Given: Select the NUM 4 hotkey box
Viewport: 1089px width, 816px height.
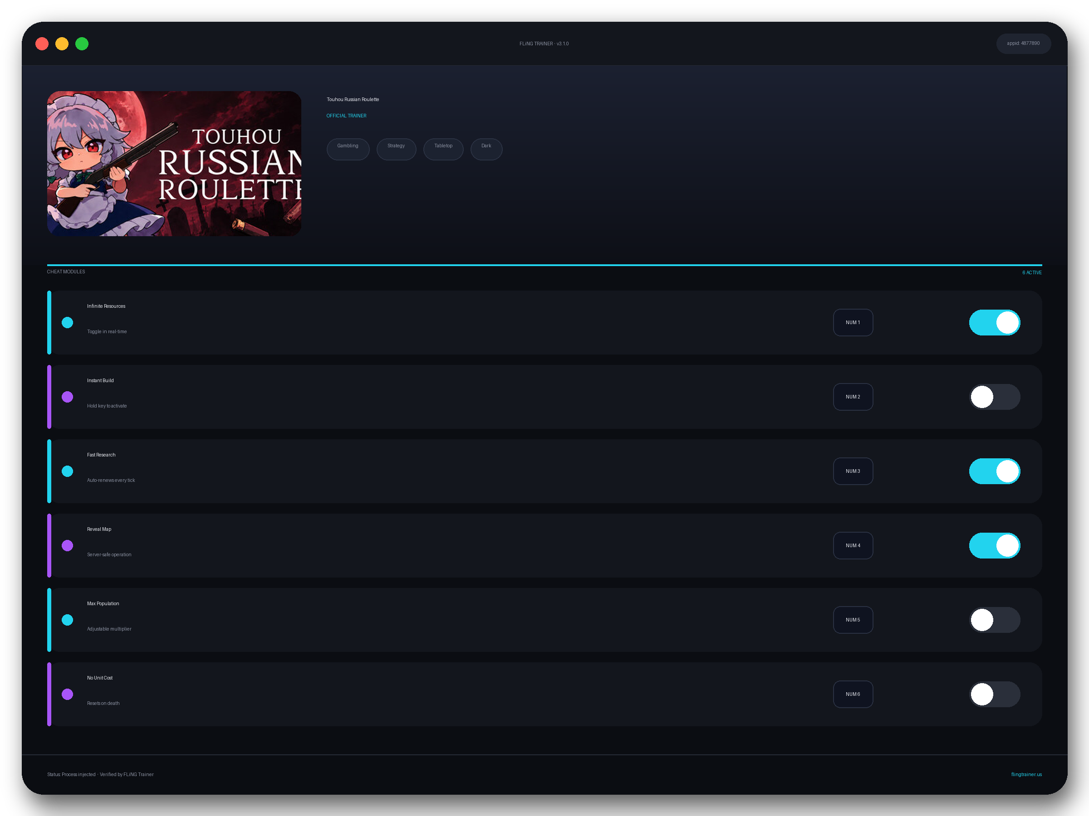Looking at the screenshot, I should tap(853, 545).
